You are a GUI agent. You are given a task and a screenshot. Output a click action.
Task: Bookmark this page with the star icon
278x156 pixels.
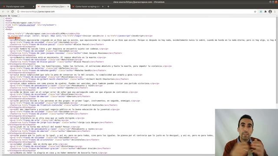[x=255, y=12]
